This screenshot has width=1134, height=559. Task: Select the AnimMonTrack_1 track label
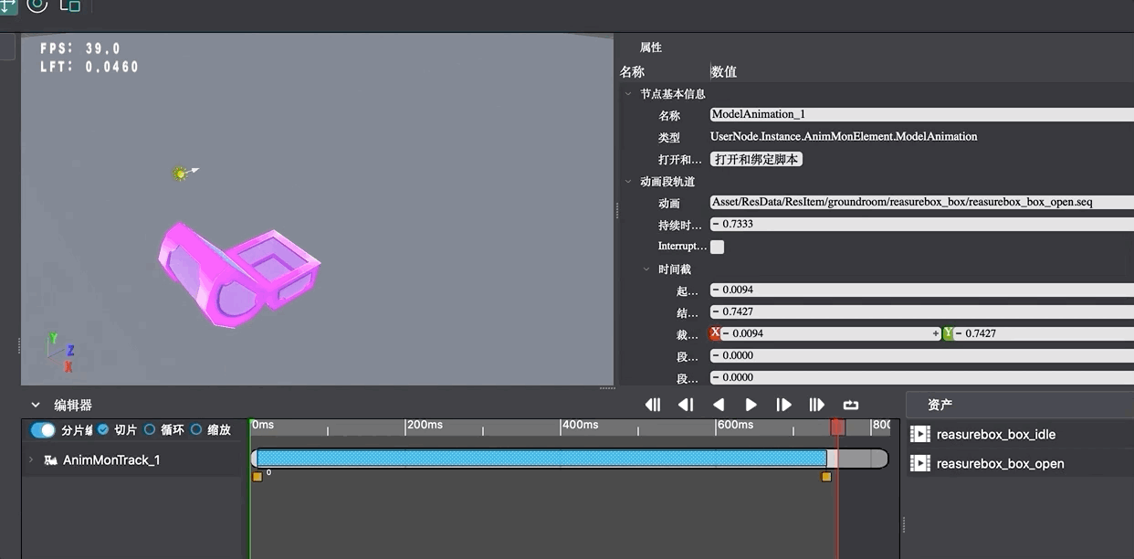111,460
